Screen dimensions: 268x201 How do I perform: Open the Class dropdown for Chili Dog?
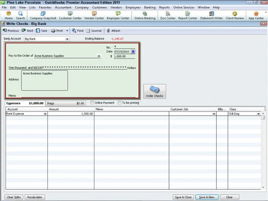(x=258, y=114)
